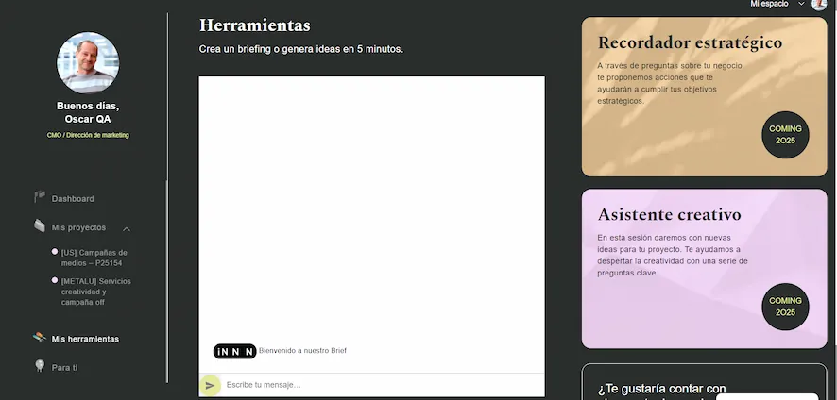Click the iNNN chatbot logo badge
837x400 pixels.
[234, 351]
